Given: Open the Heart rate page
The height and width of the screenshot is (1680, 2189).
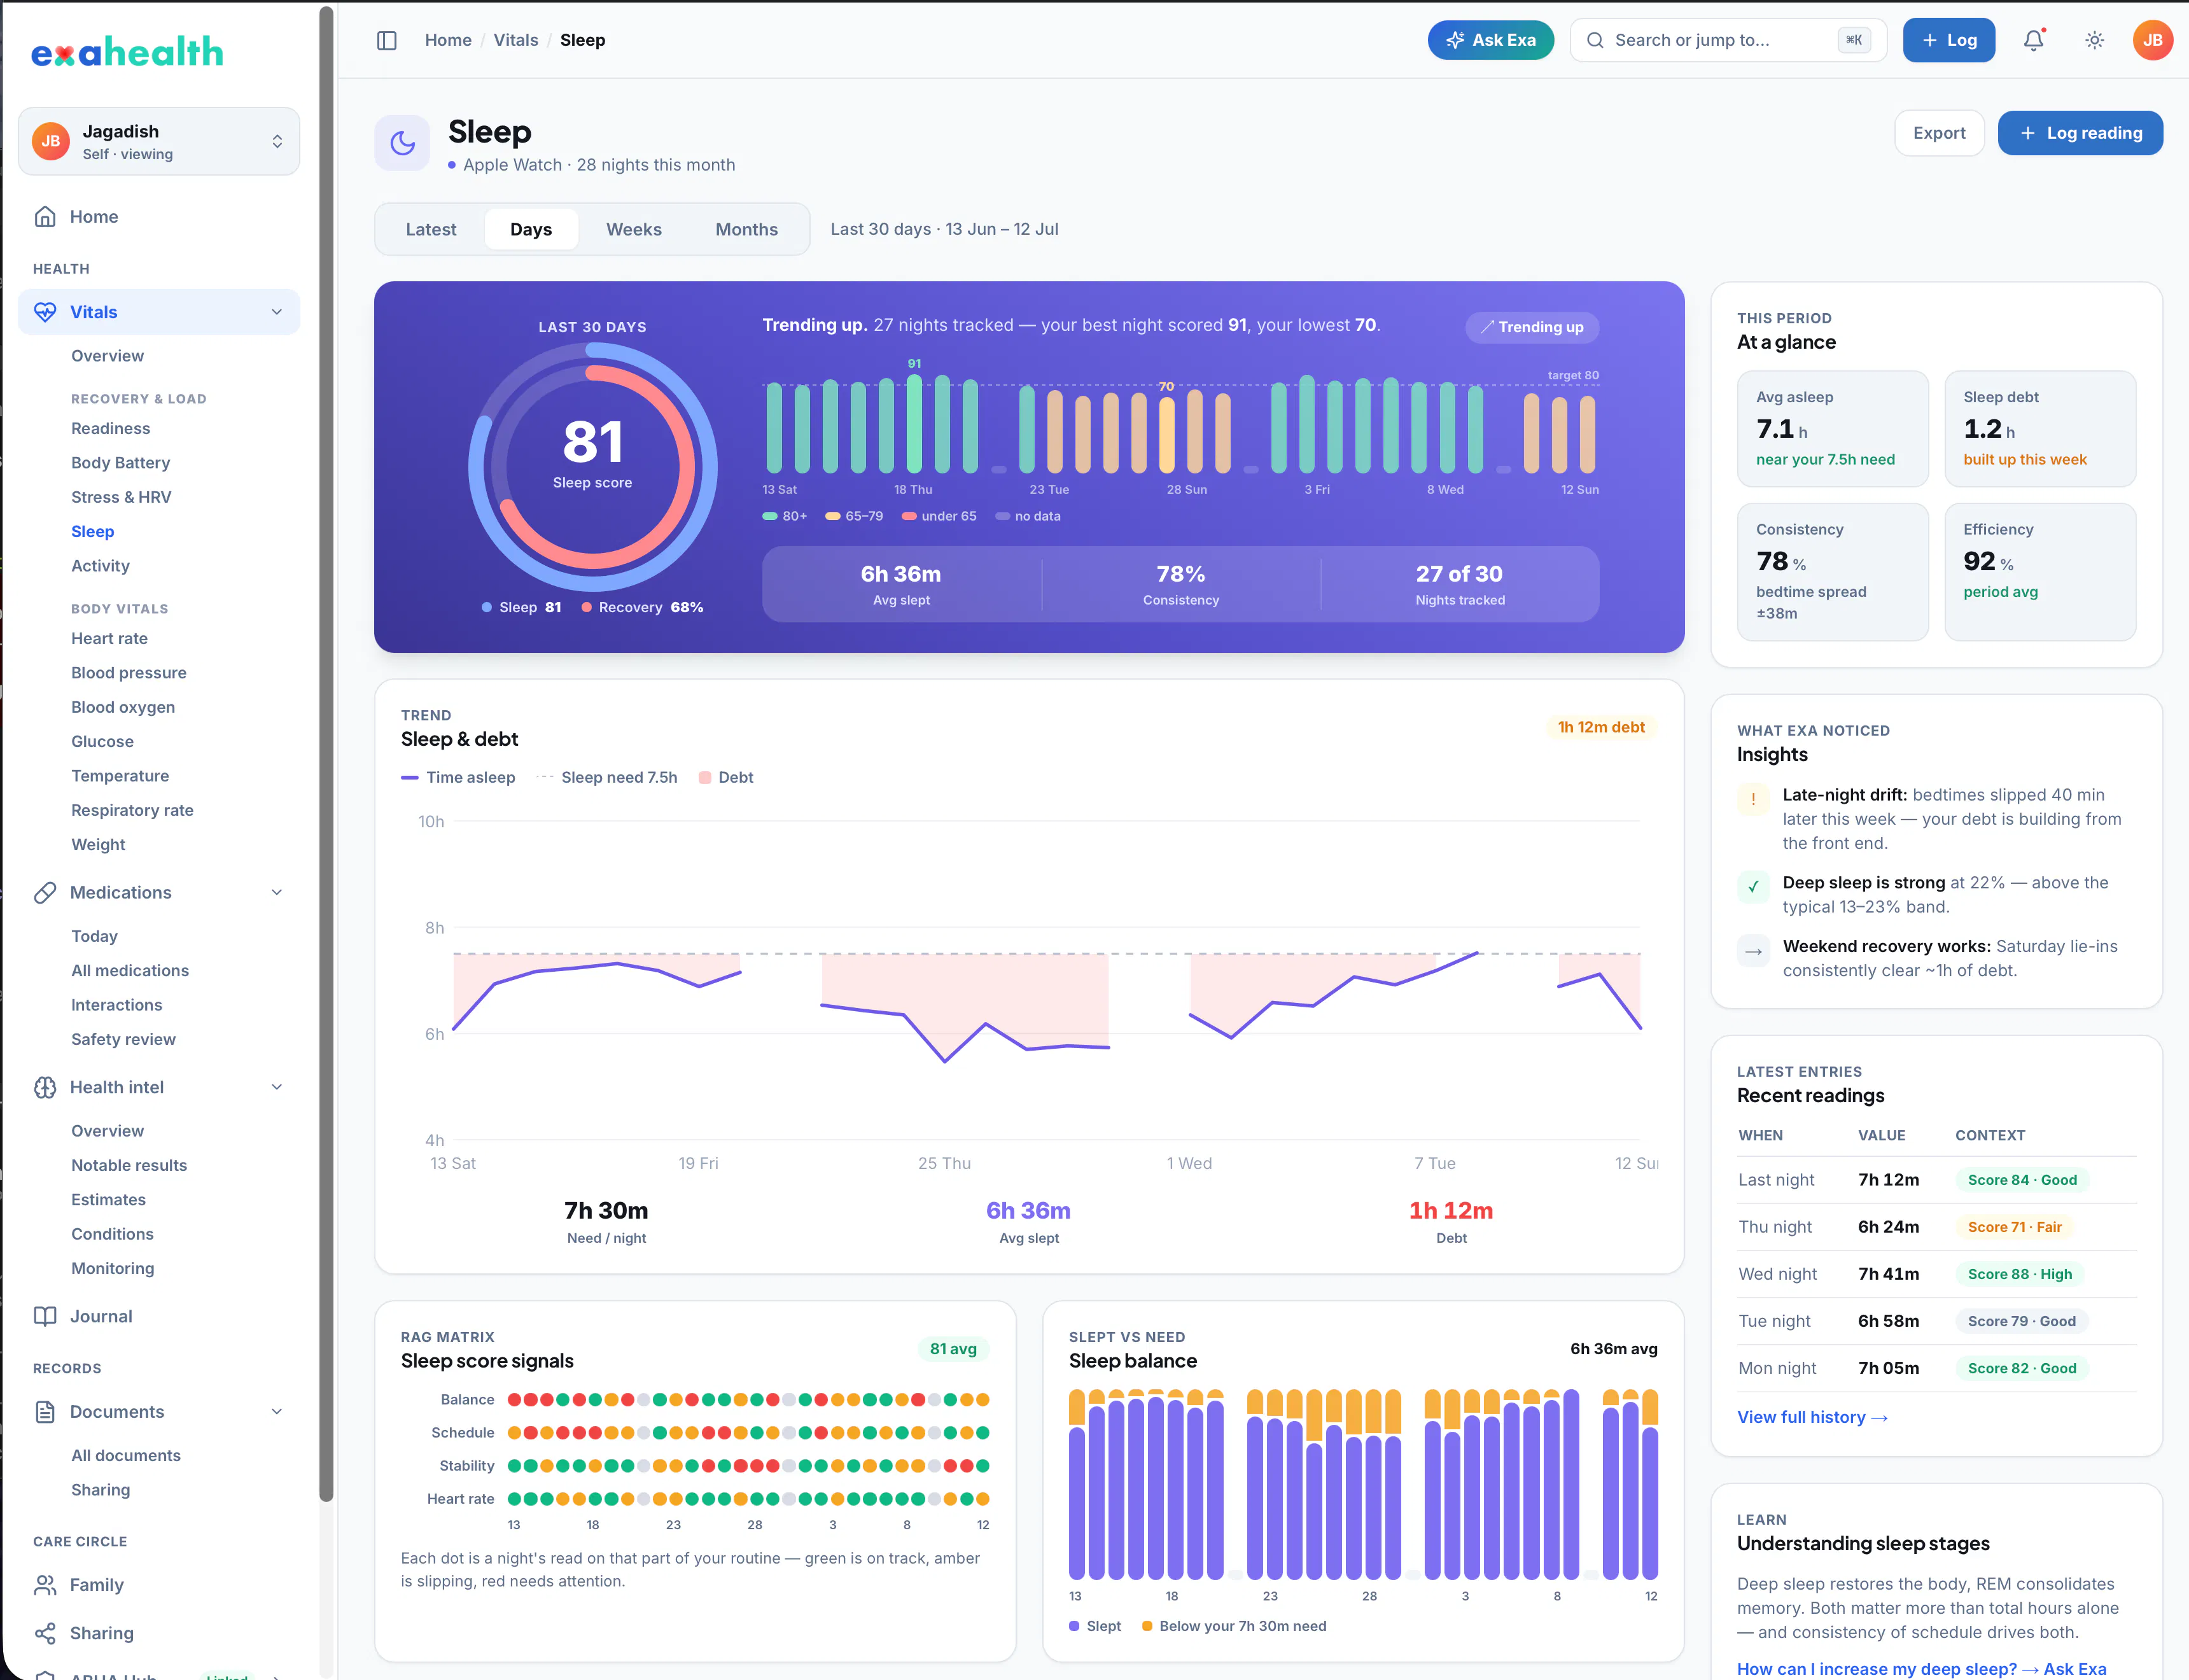Looking at the screenshot, I should (109, 638).
